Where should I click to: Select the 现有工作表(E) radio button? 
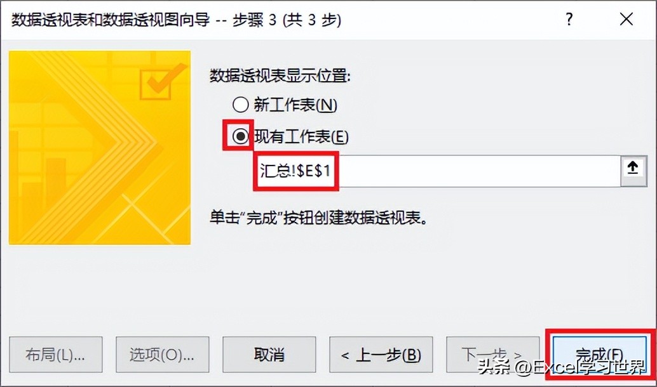tap(241, 136)
